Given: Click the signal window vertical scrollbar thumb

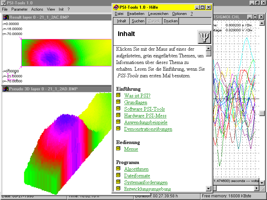Looking at the screenshot, I should pyautogui.click(x=262, y=113).
